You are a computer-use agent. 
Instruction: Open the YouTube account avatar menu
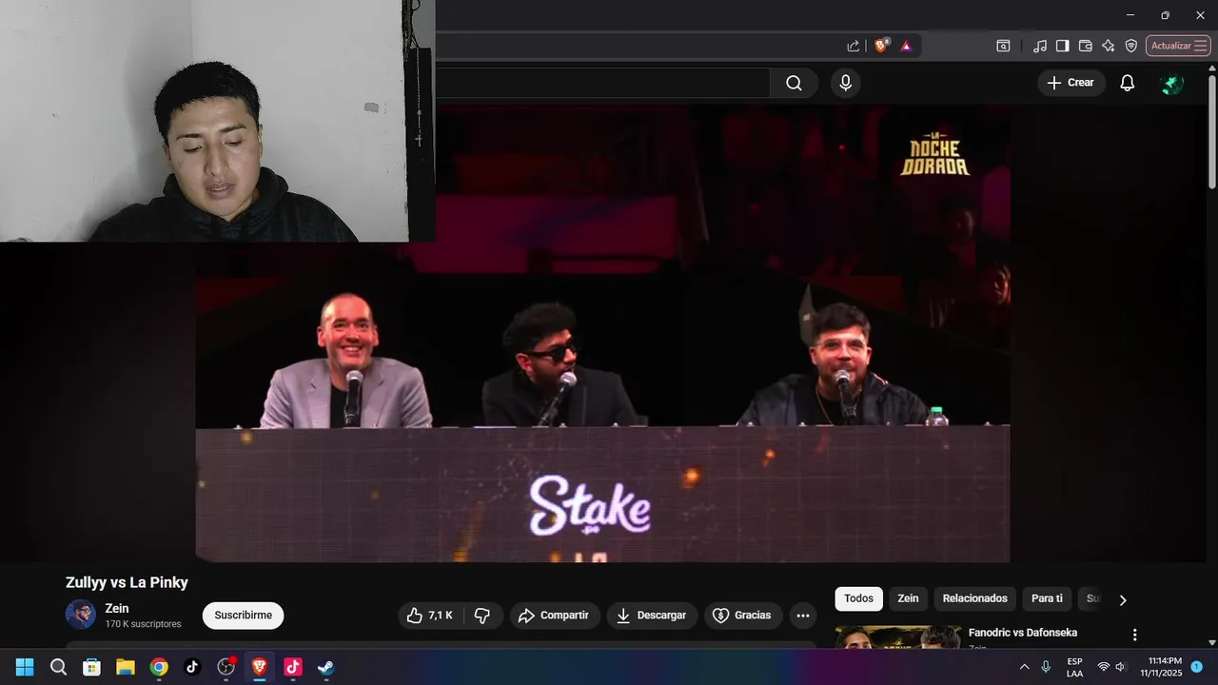(1172, 83)
